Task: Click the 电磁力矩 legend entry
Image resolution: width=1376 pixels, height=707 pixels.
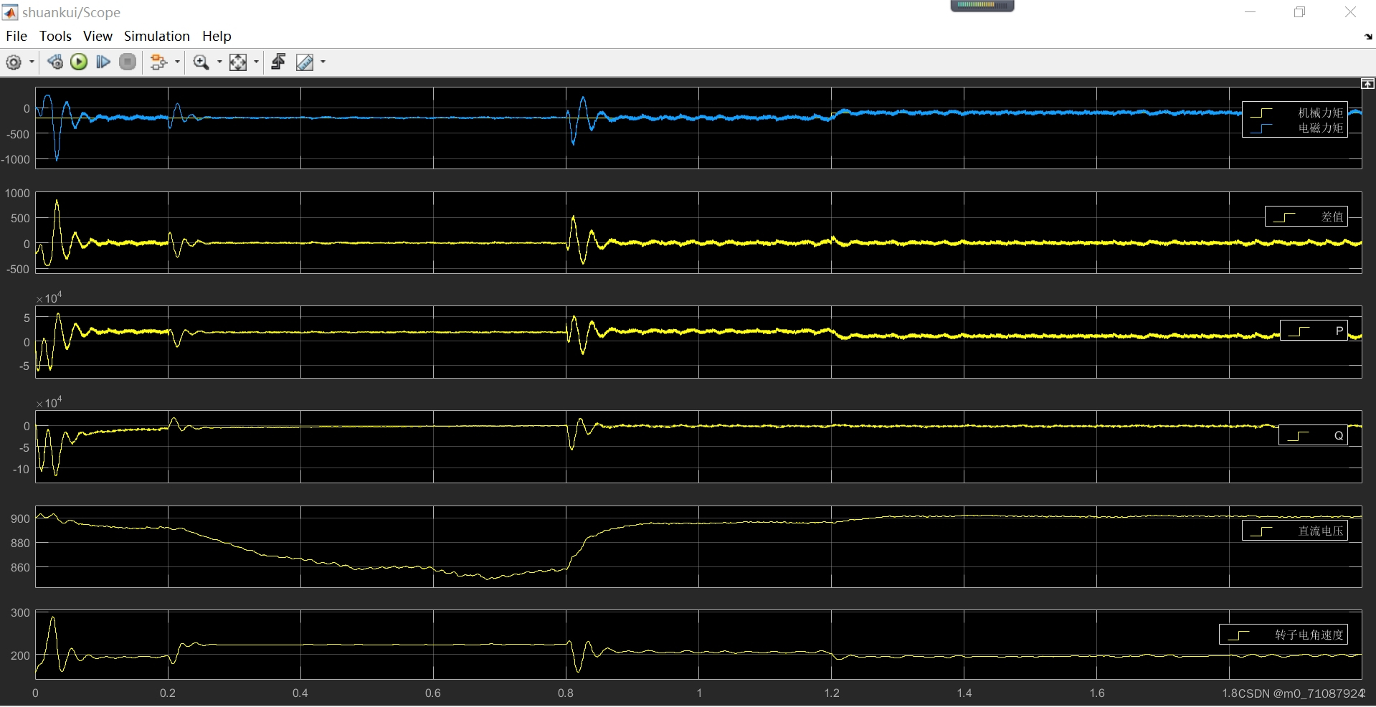Action: pos(1295,128)
